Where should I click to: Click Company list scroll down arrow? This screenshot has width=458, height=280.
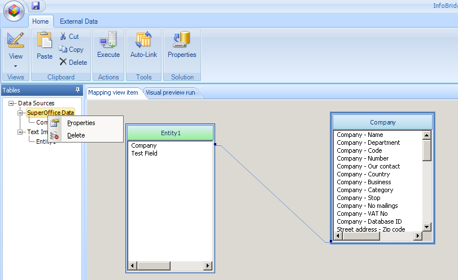(x=427, y=227)
